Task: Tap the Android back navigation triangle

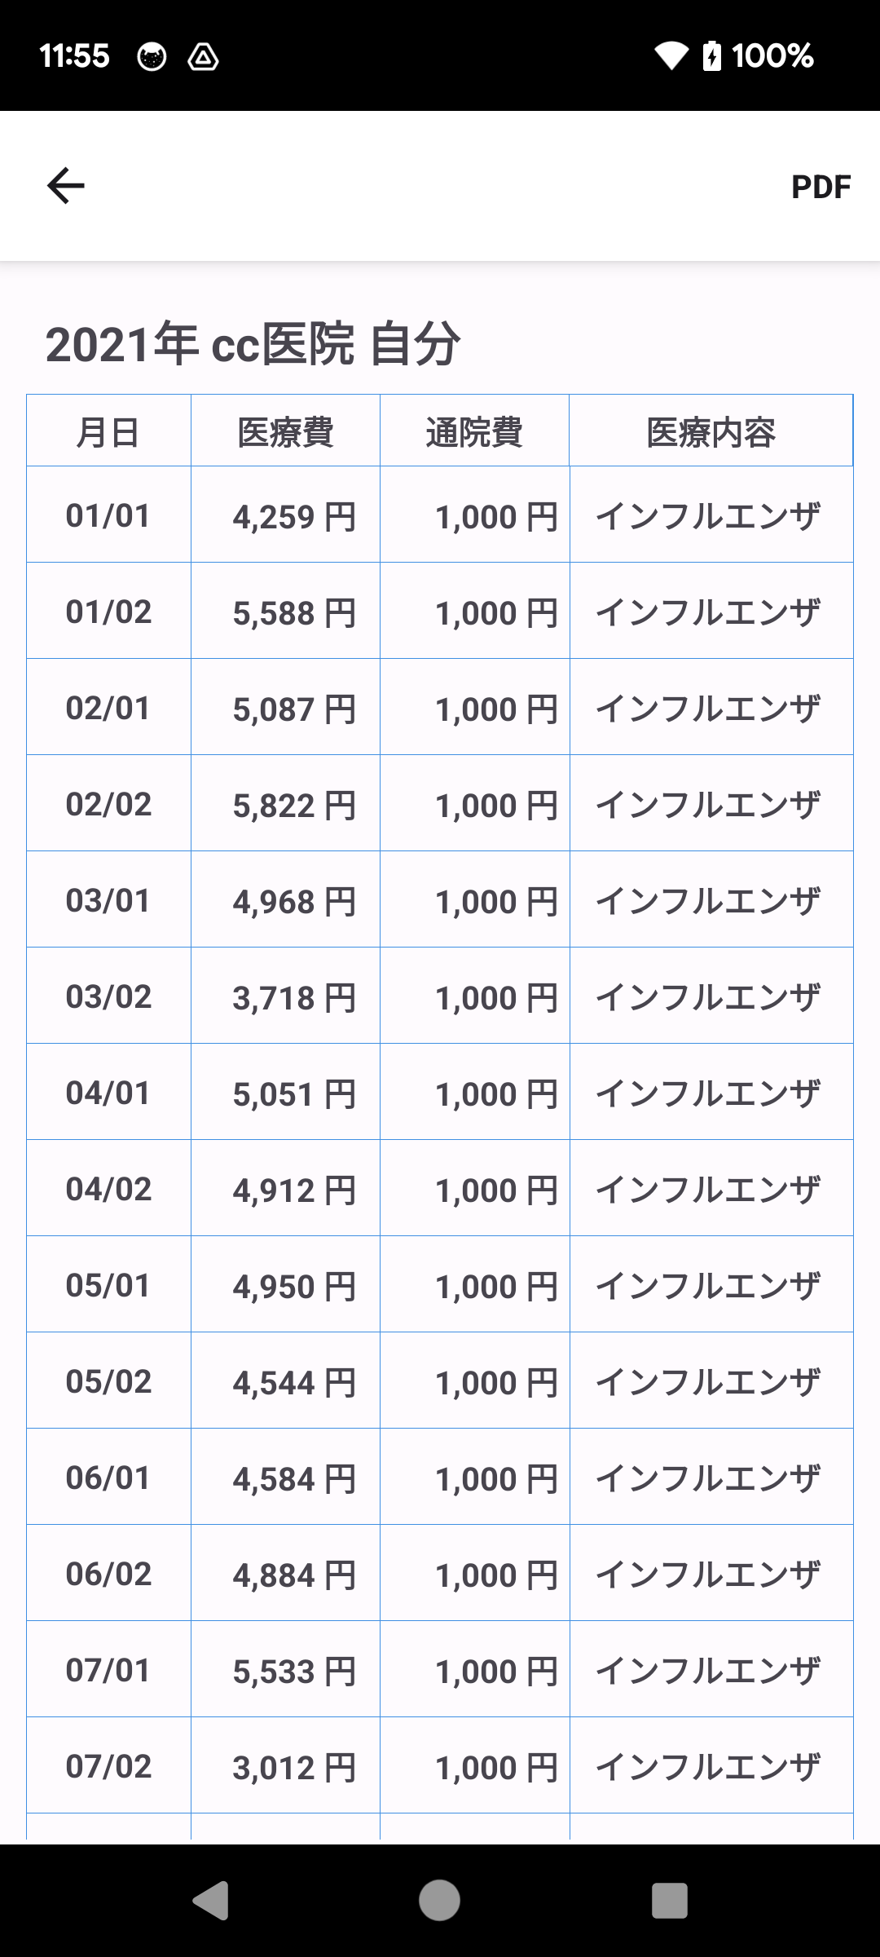Action: click(x=210, y=1901)
